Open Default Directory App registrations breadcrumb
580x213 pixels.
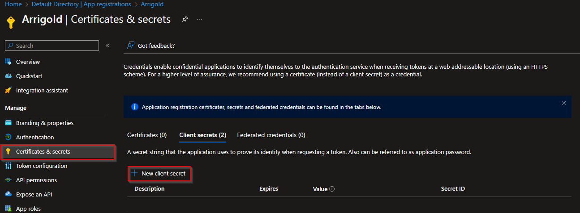pyautogui.click(x=82, y=4)
